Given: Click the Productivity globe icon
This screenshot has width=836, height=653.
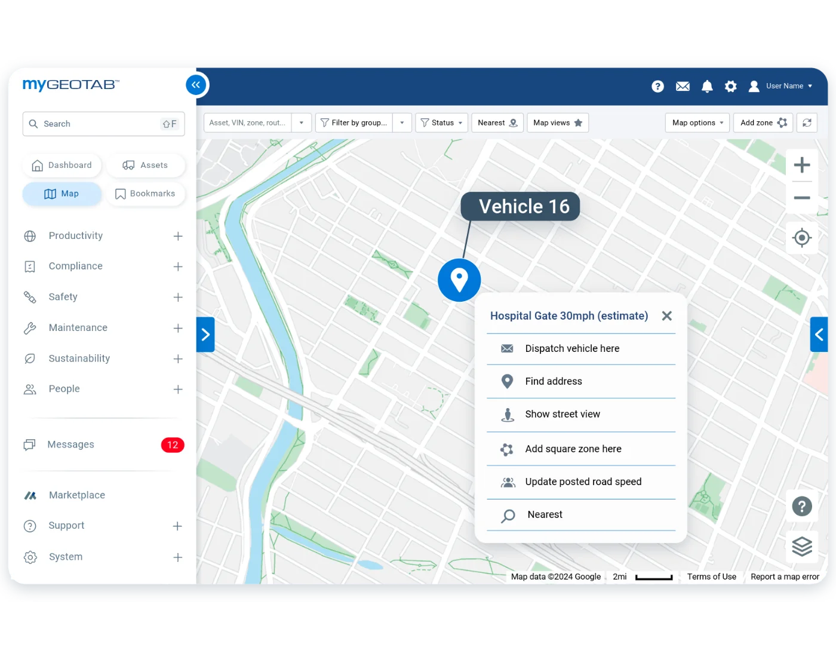Looking at the screenshot, I should click(x=30, y=236).
